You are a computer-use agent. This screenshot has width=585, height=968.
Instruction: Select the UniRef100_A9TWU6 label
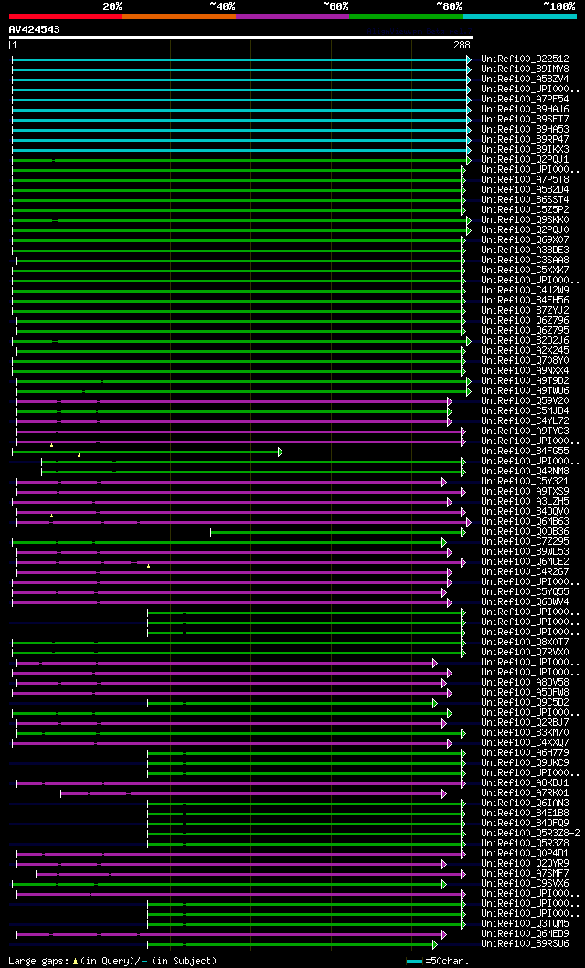526,391
